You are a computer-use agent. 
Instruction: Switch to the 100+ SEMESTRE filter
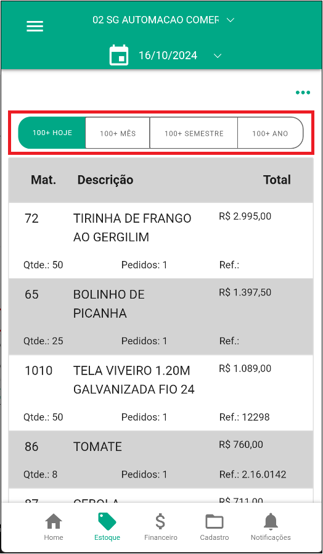pos(194,133)
